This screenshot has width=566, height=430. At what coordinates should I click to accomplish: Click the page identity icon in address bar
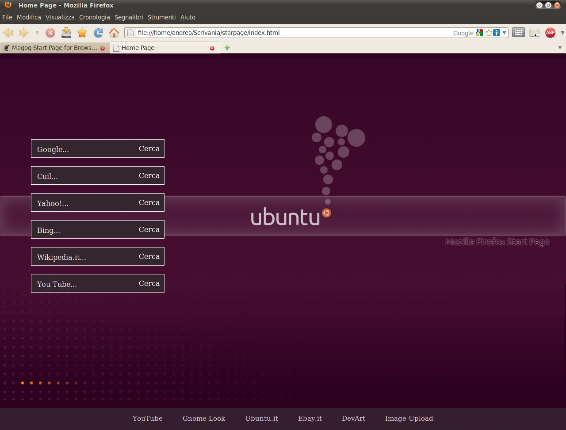pos(130,33)
